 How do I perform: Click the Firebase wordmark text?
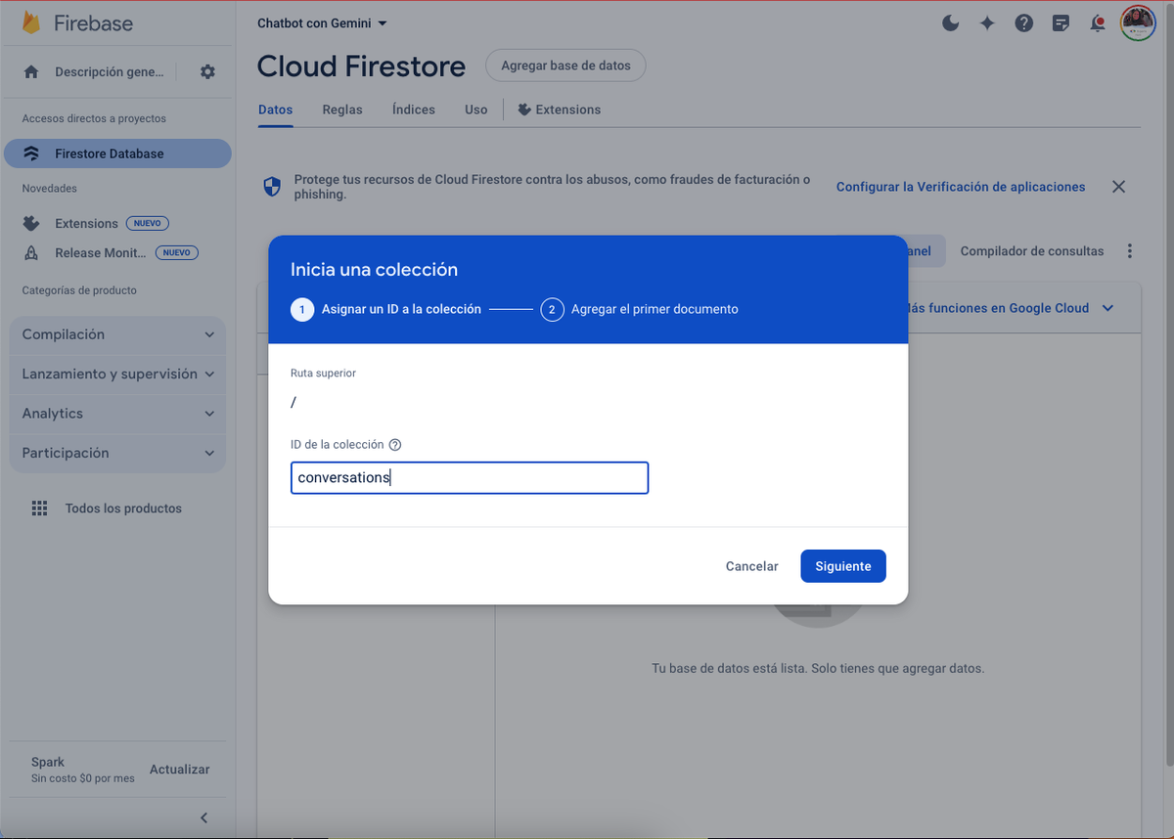93,22
